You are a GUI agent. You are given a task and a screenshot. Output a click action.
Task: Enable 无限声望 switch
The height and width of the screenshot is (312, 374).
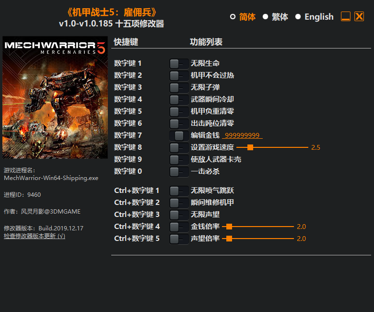(179, 215)
